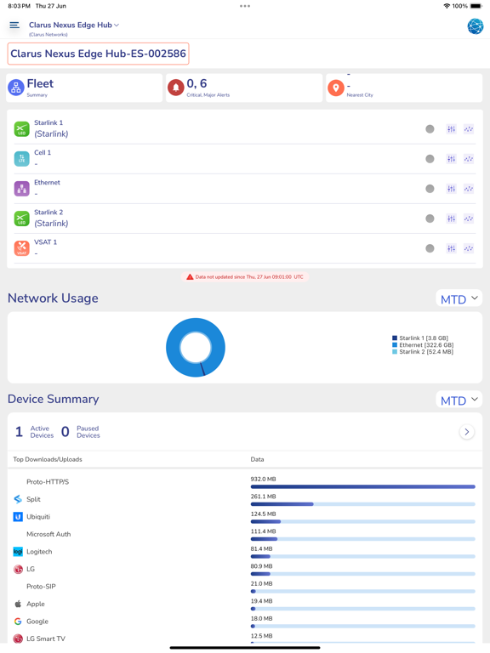Open Starlink 2 settings sliders icon

pos(451,219)
